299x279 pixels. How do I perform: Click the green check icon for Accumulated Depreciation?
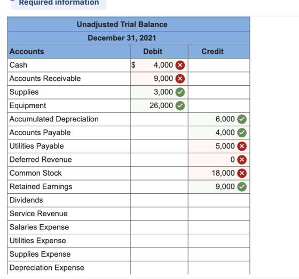(x=242, y=119)
